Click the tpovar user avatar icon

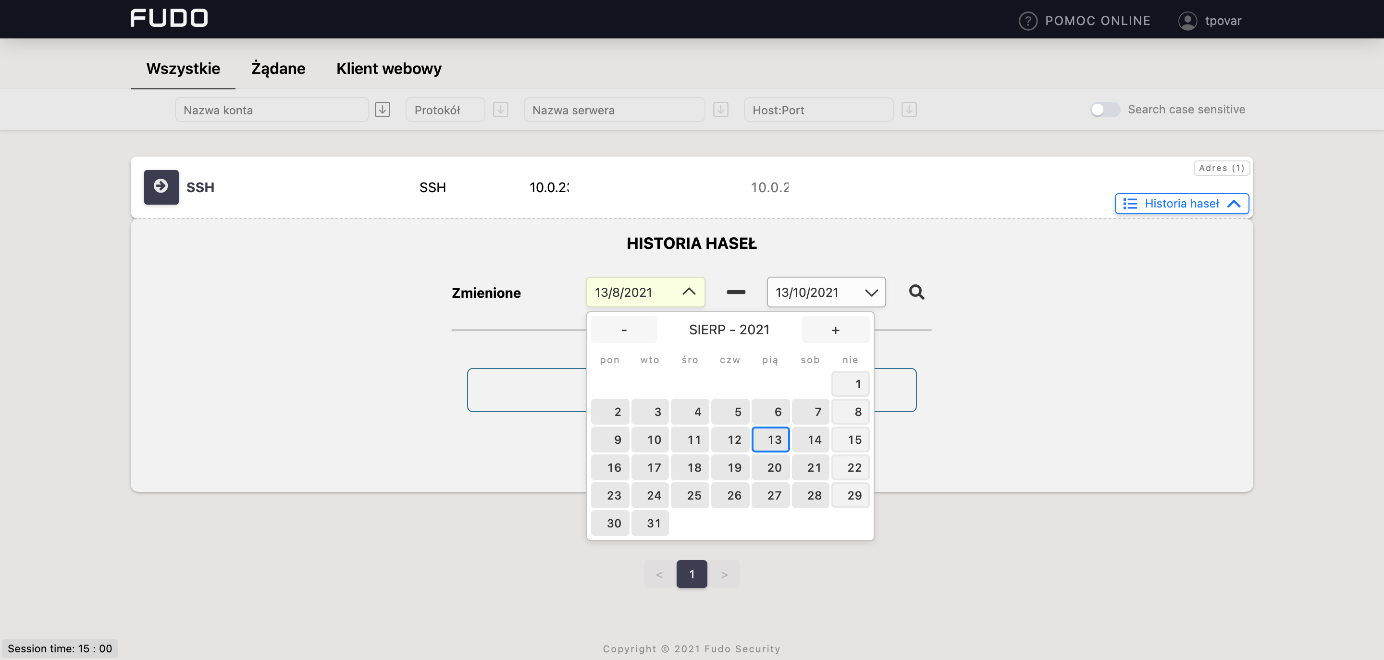pyautogui.click(x=1187, y=20)
